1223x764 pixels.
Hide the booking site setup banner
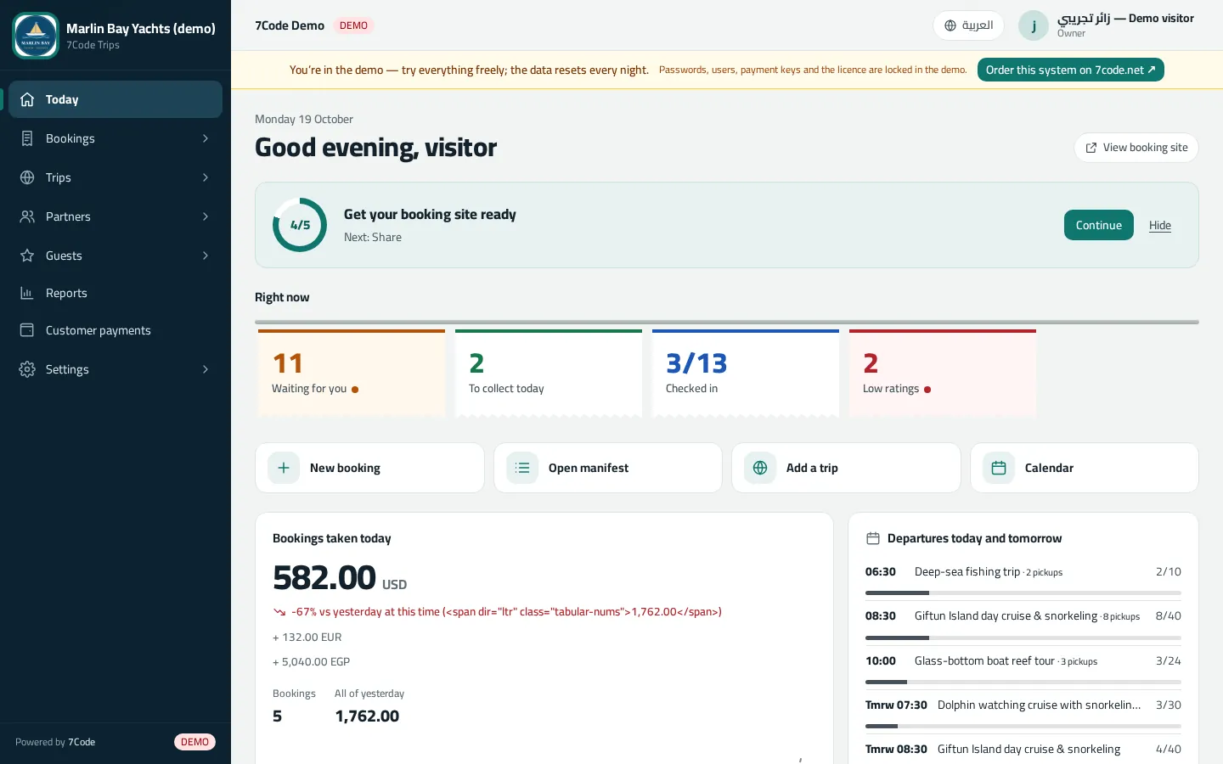point(1160,225)
